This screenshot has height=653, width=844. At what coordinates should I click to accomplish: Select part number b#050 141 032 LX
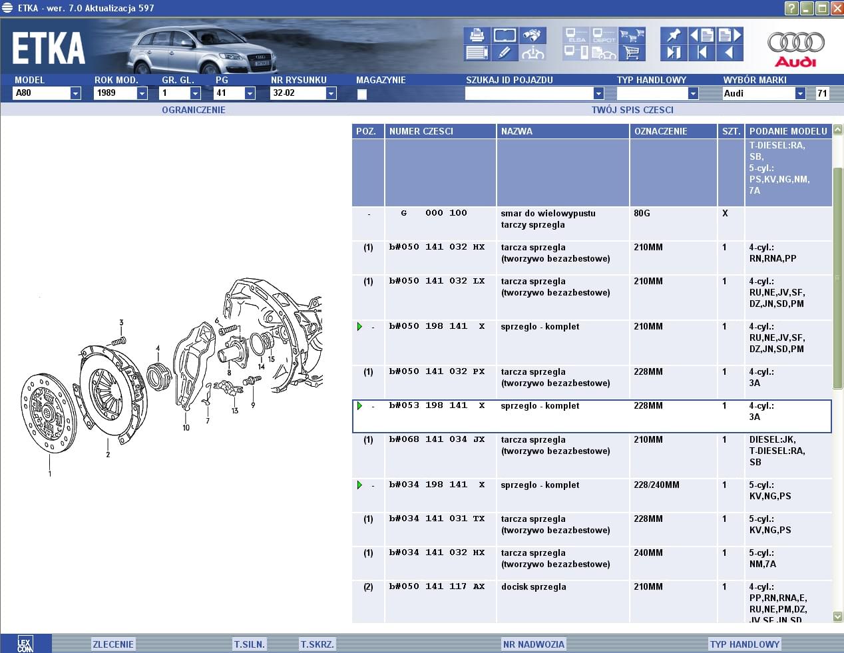437,281
